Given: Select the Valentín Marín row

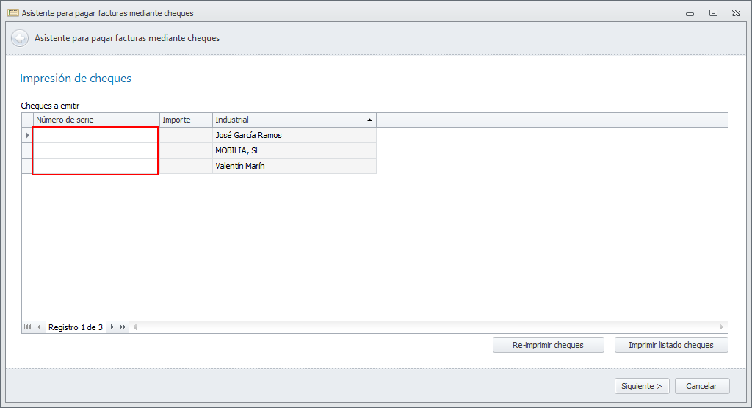Looking at the screenshot, I should pyautogui.click(x=199, y=166).
